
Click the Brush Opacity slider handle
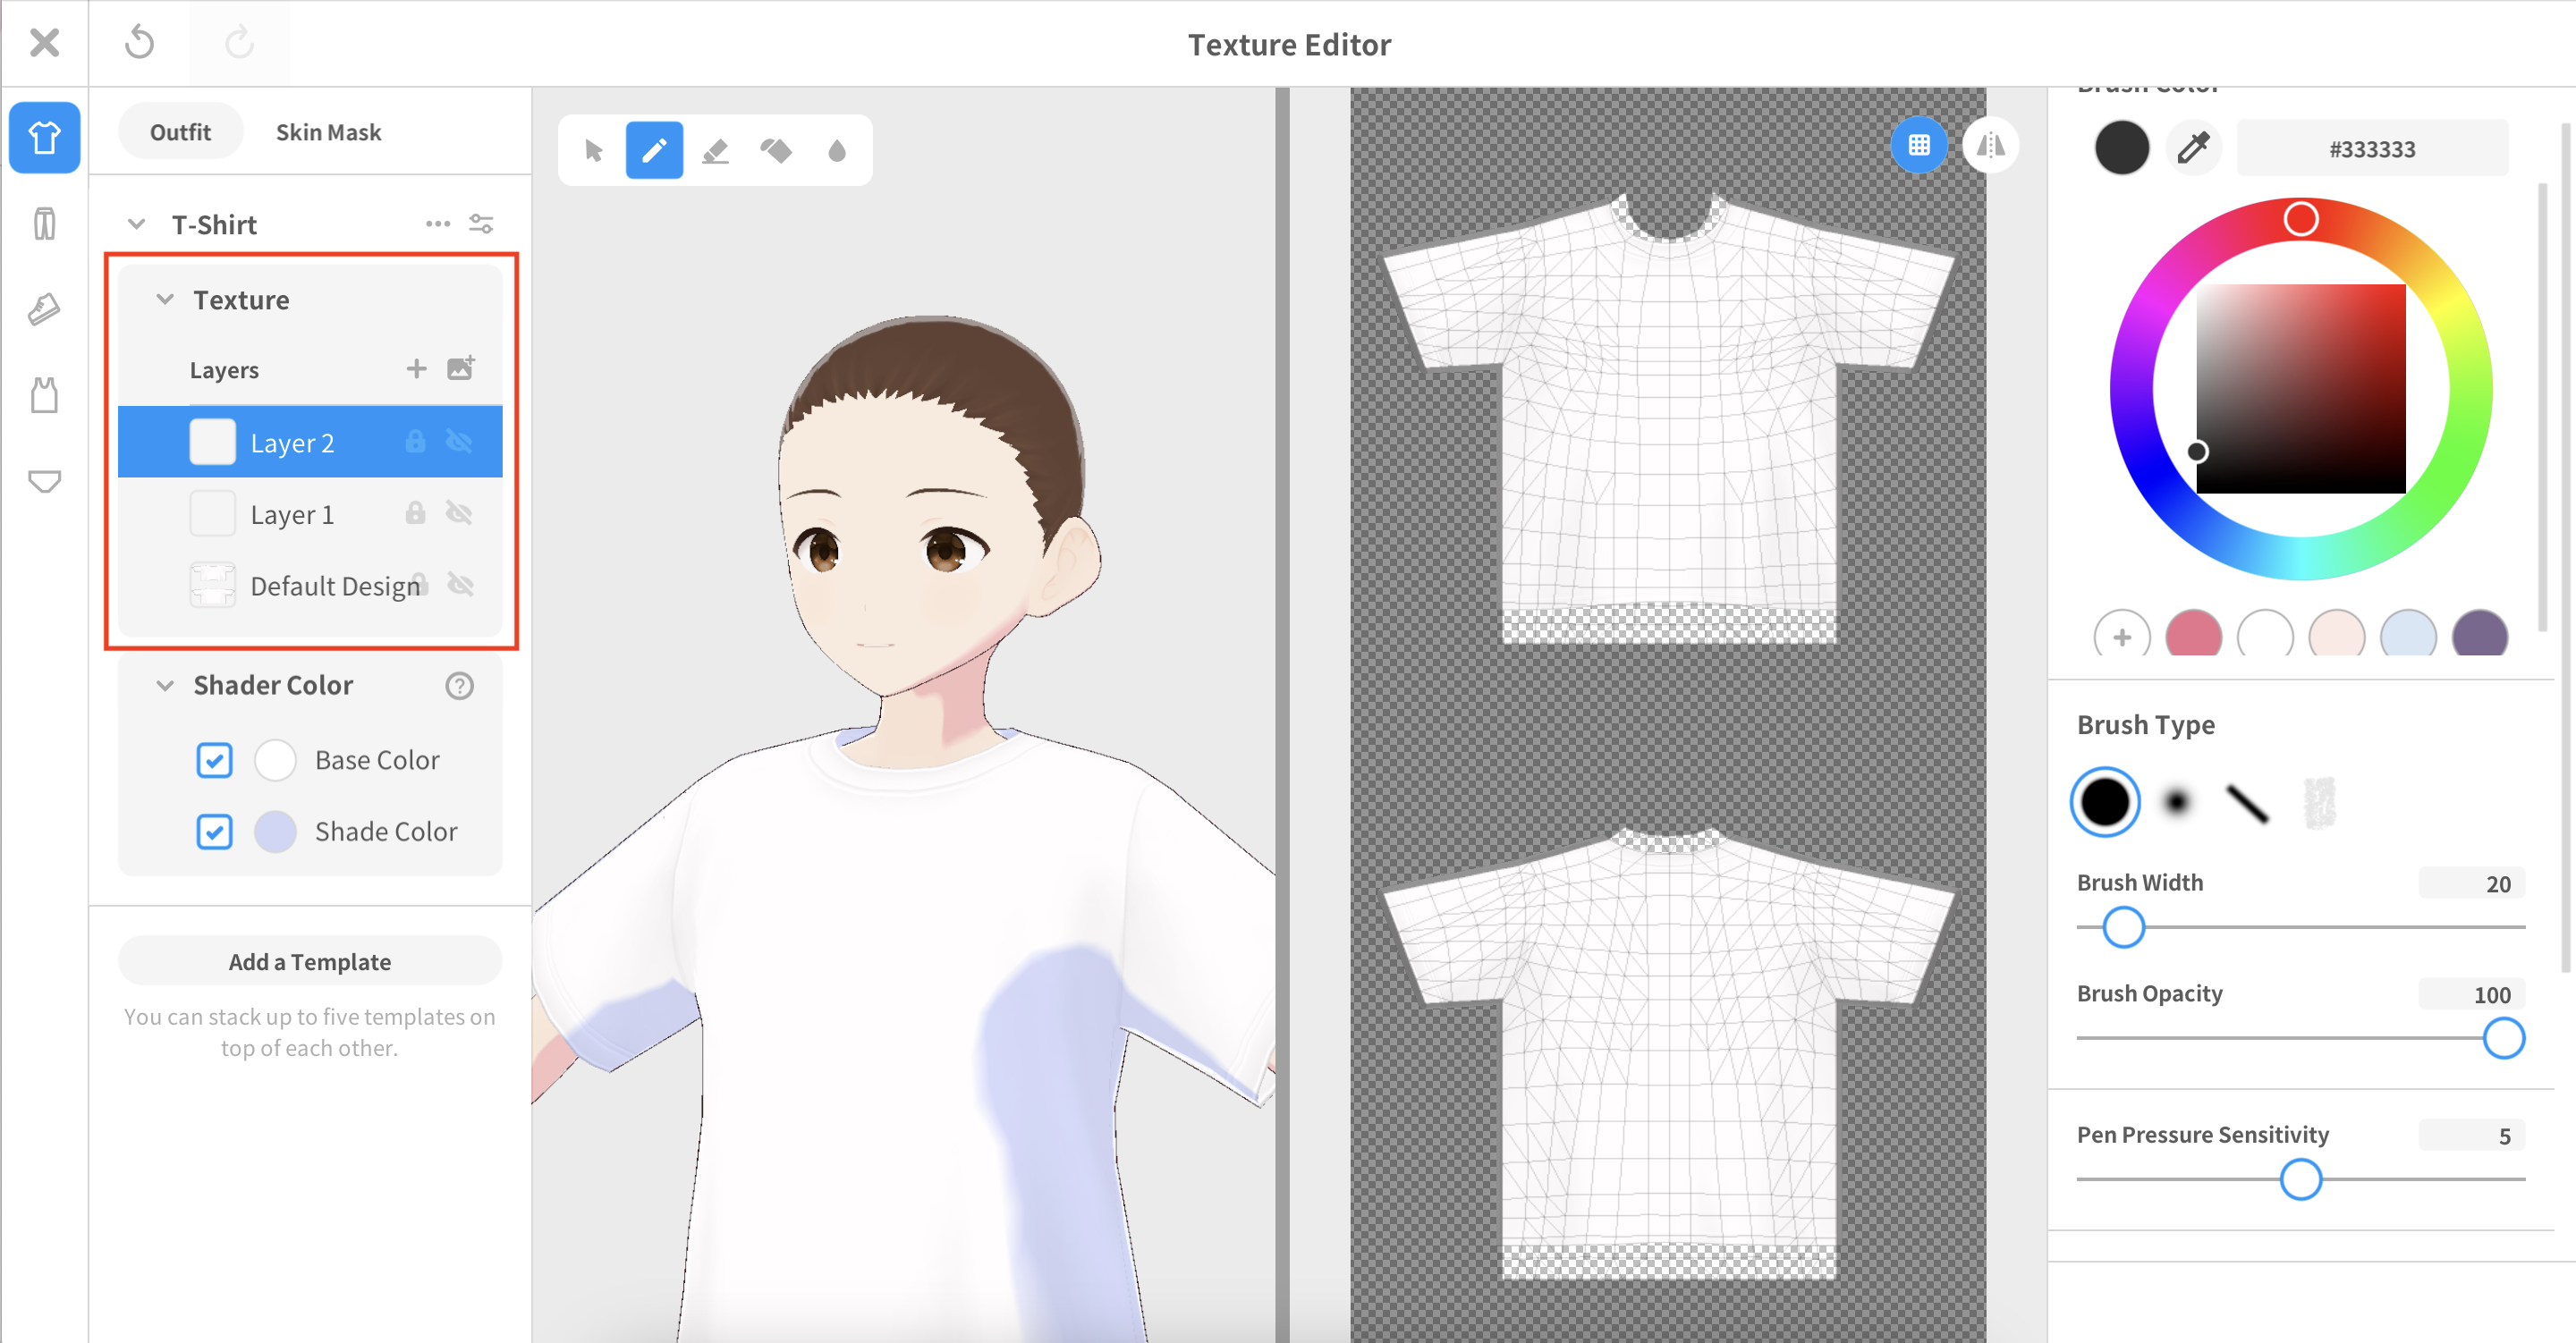point(2503,1038)
